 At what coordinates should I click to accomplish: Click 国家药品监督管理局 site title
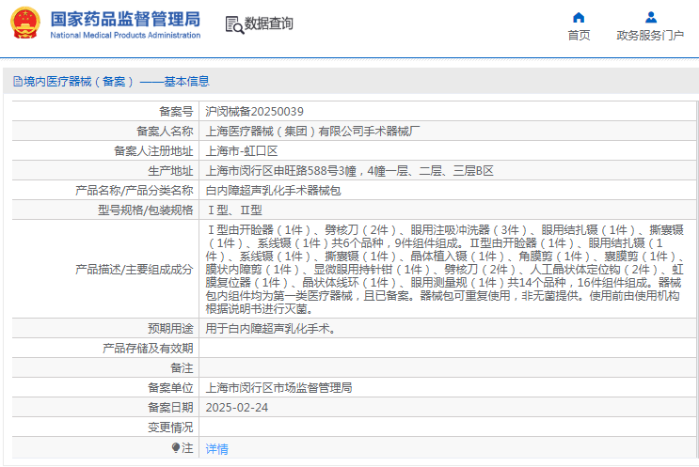tap(125, 20)
